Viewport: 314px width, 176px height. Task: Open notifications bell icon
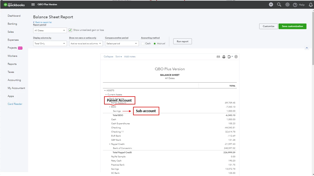click(x=311, y=5)
